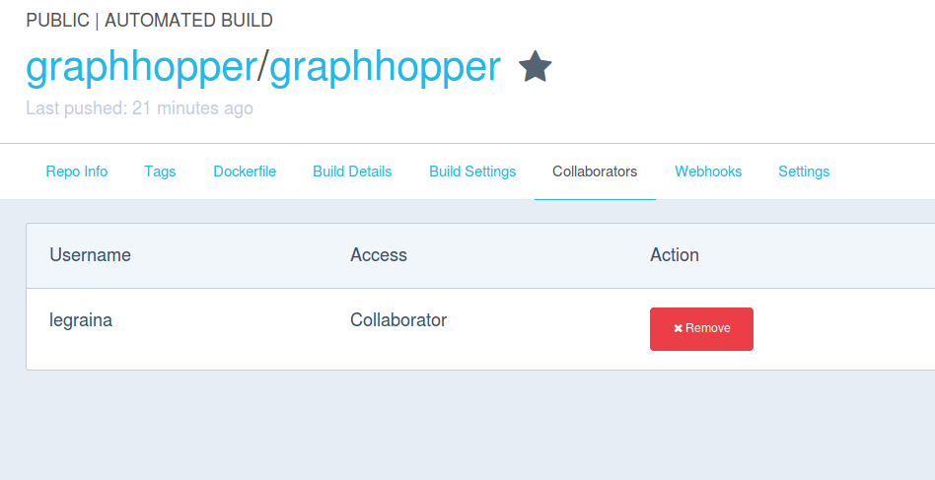
Task: Click the Username column header
Action: 90,255
